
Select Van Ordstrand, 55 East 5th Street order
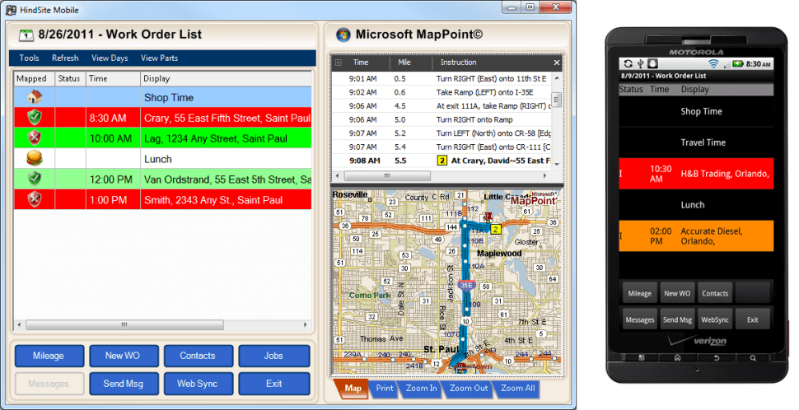coord(162,179)
